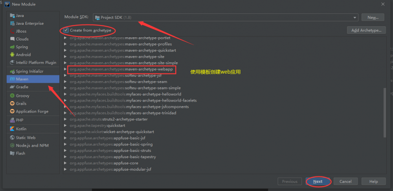This screenshot has height=191, width=393.
Task: Click the Spring leaf icon
Action: point(12,47)
